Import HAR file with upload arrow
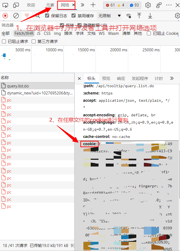180x251 pixels. coord(139,16)
